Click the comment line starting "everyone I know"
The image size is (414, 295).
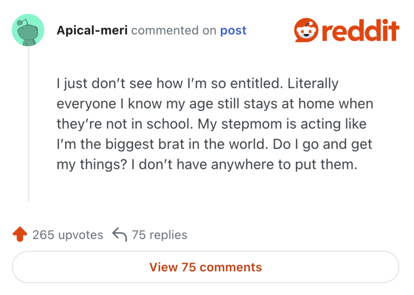point(215,104)
